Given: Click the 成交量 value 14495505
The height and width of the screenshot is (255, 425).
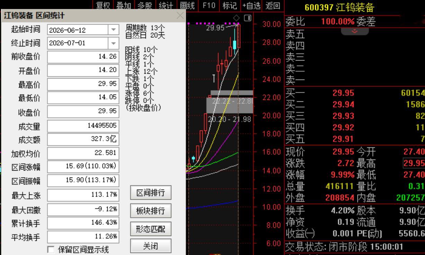Looking at the screenshot, I should [83, 126].
